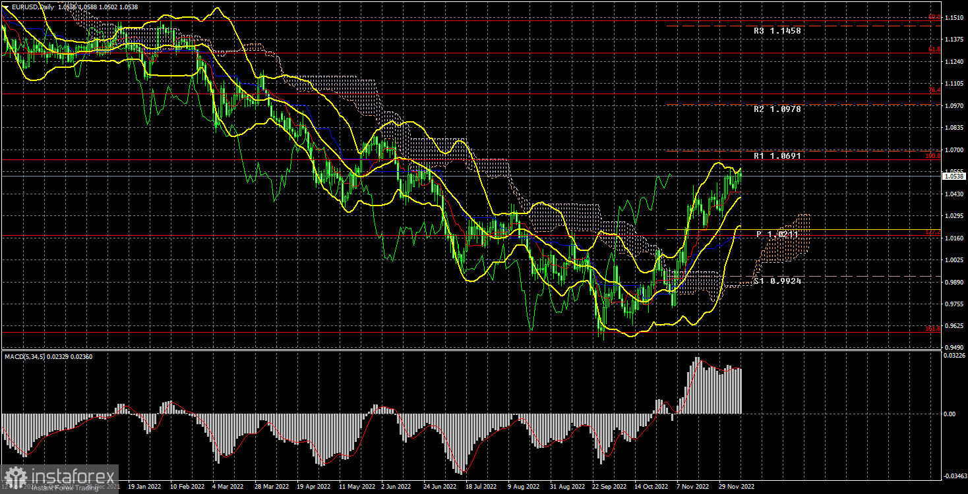
Task: Click the 1.0295 price axis value
Action: (954, 216)
